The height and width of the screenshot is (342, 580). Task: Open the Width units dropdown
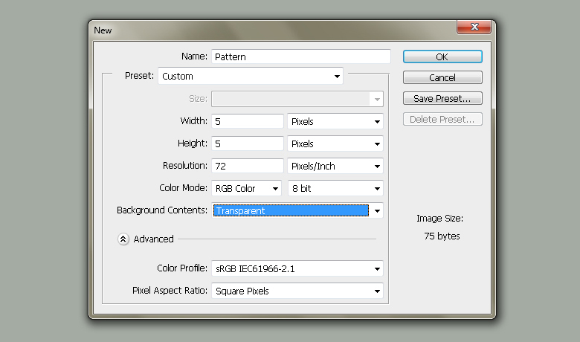335,121
